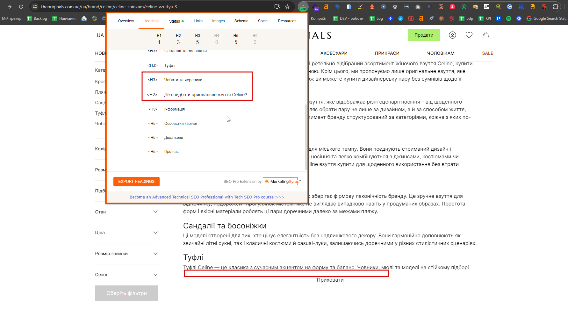This screenshot has width=568, height=309.
Task: Open the Навчання bookmark
Action: pyautogui.click(x=64, y=18)
